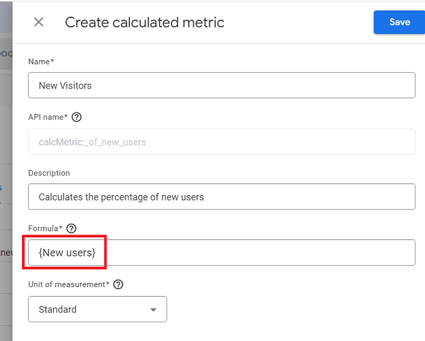Select the Standard unit value text

tap(58, 310)
